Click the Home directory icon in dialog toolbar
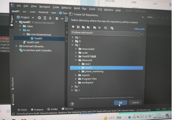This screenshot has height=120, width=174. click(x=73, y=27)
